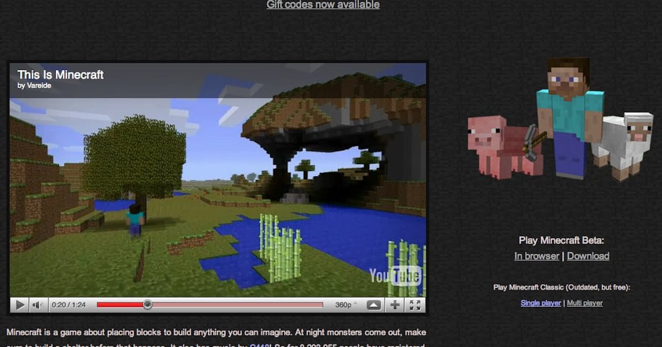Click the In browser link
This screenshot has height=347, width=662.
coord(536,256)
